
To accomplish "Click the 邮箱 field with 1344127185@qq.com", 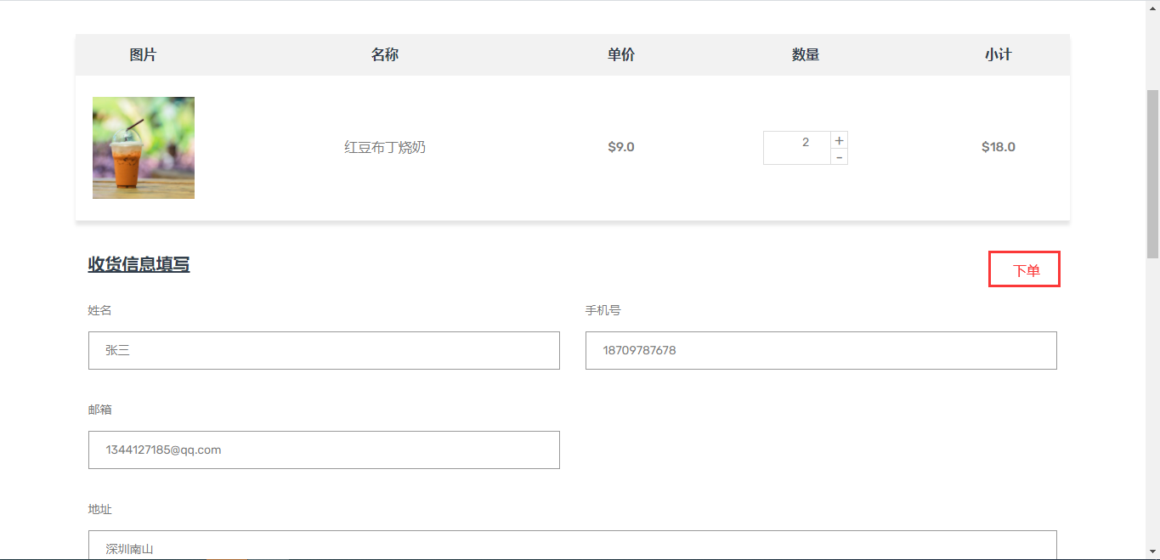I will coord(324,450).
